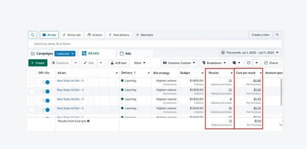Image resolution: width=307 pixels, height=149 pixels.
Task: Switch to the Campaigns tab
Action: tap(42, 53)
